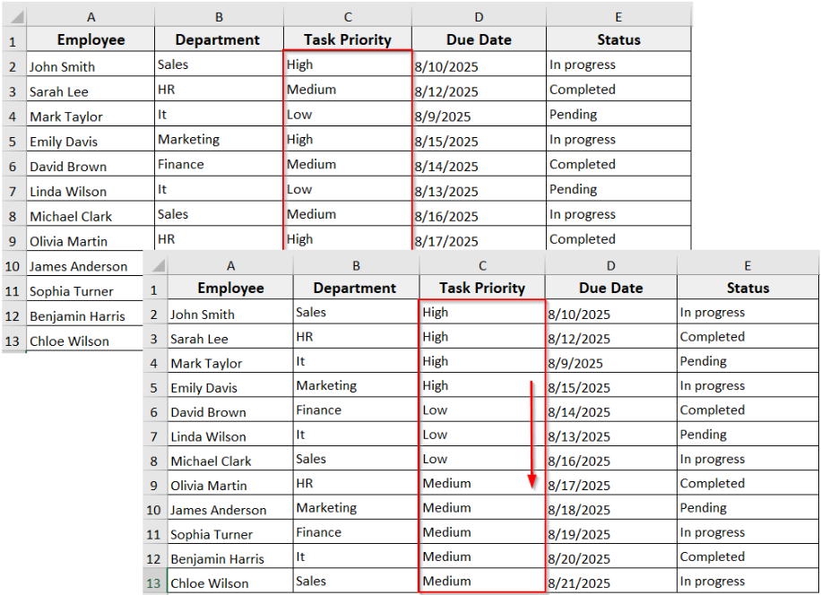Select David Brown's Low priority cell
The image size is (821, 595).
point(481,410)
